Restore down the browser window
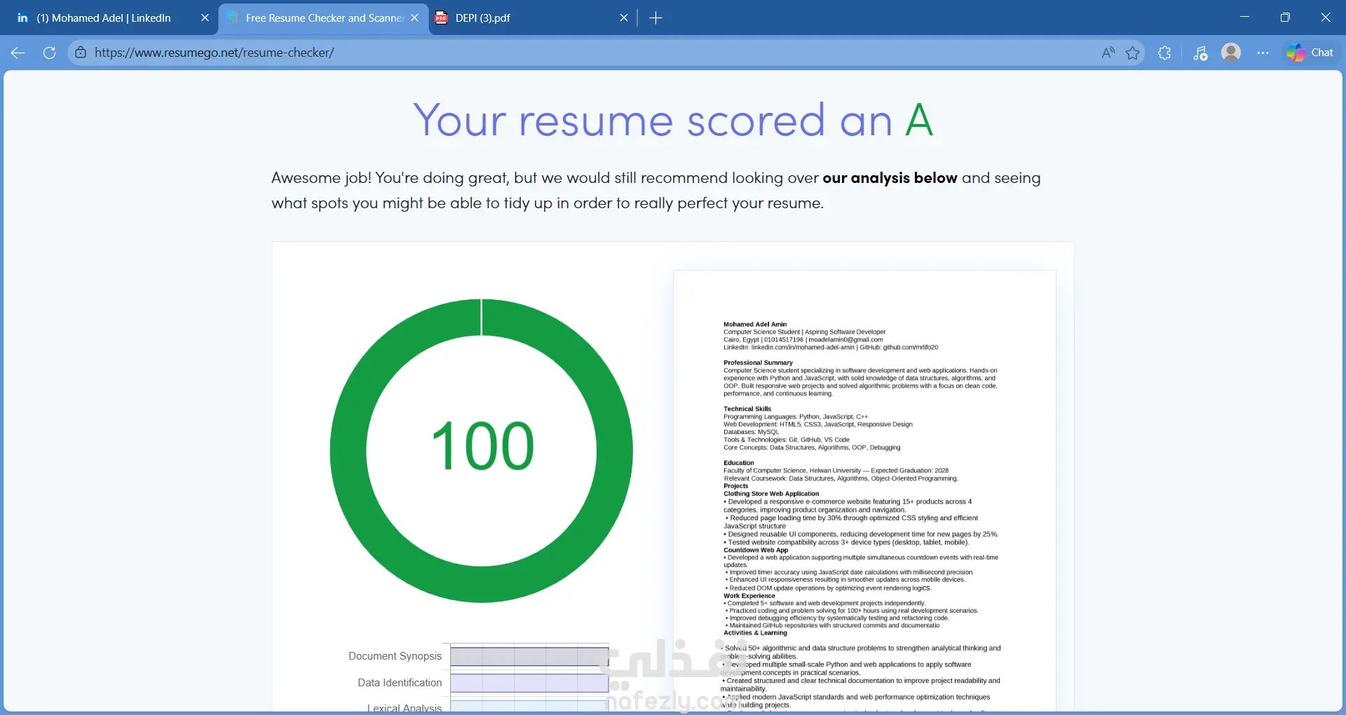This screenshot has width=1346, height=715. pos(1285,18)
